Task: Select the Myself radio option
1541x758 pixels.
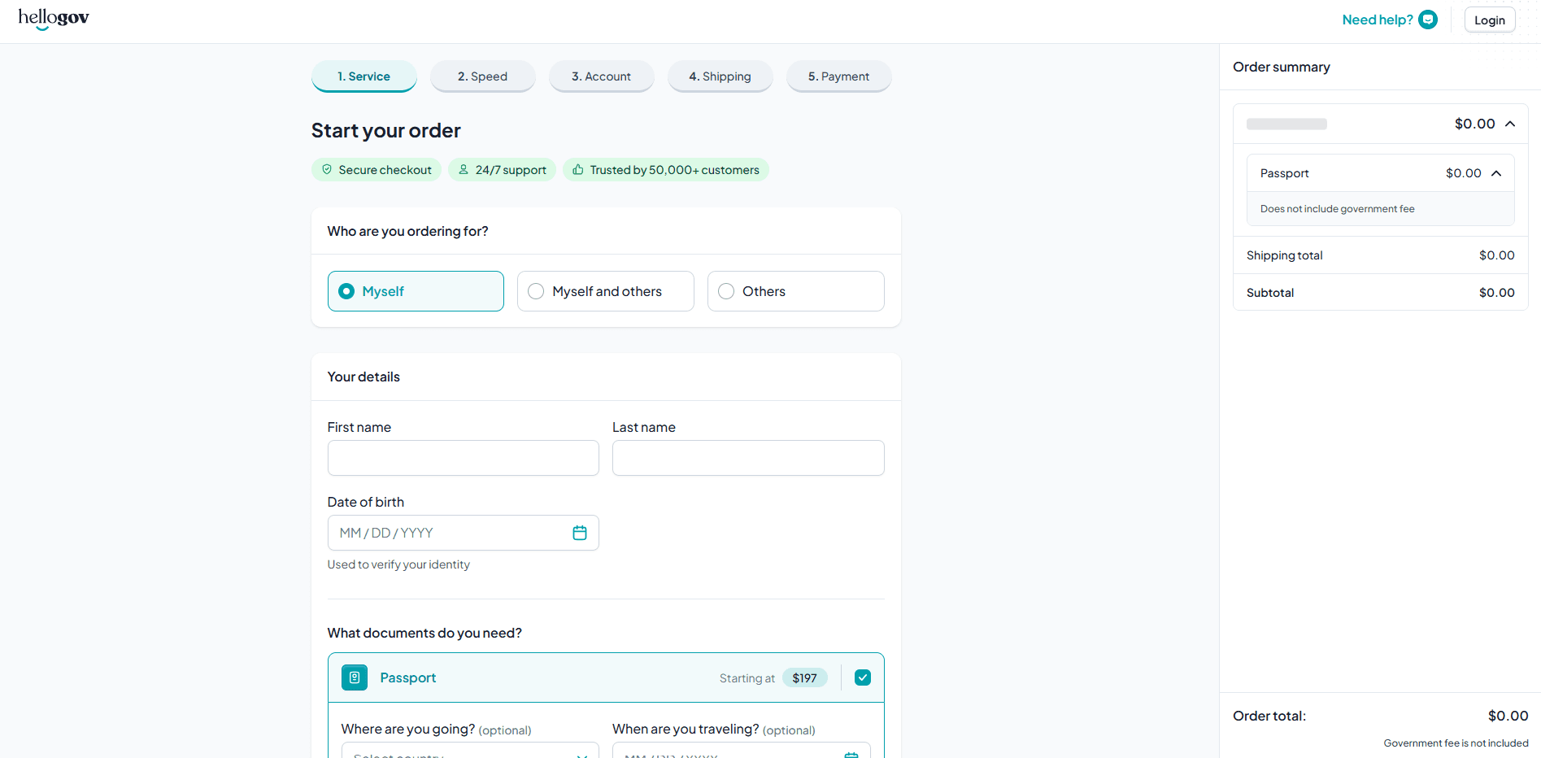Action: point(347,291)
